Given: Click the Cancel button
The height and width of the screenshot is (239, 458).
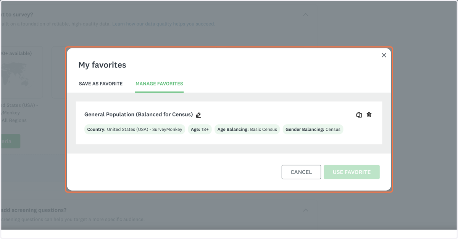Looking at the screenshot, I should pos(301,172).
